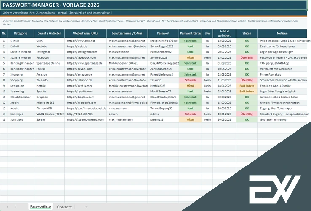The image size is (311, 211).
Task: Select username cell max_mustermann
Action: (127, 119)
